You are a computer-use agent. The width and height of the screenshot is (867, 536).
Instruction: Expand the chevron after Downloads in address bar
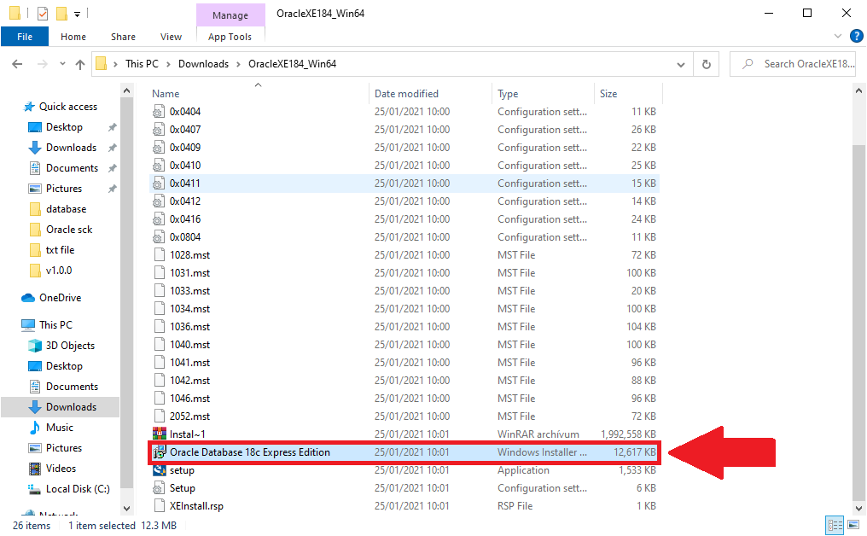pos(238,64)
